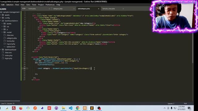Click the dashboardadmin css folder icon
This screenshot has height=111, width=198.
(x=5, y=27)
